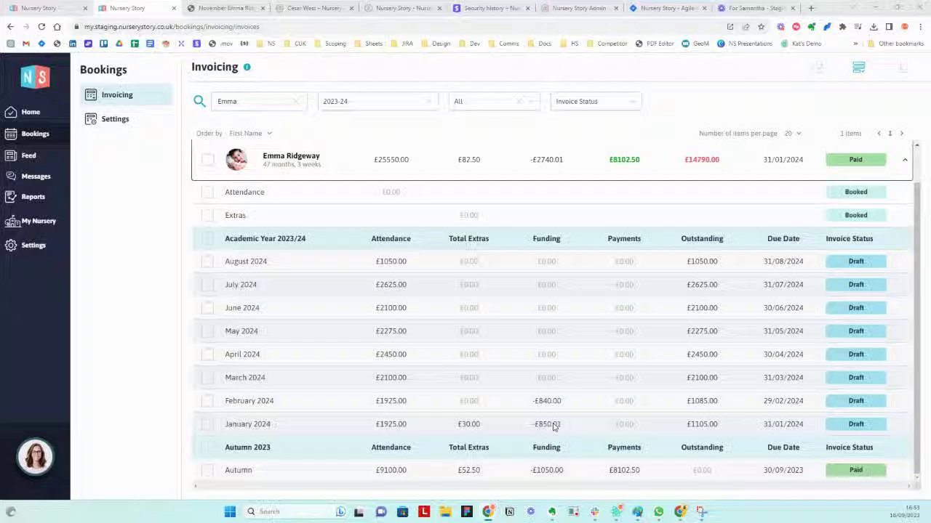The image size is (931, 523).
Task: Go to next results page arrow
Action: click(x=902, y=134)
